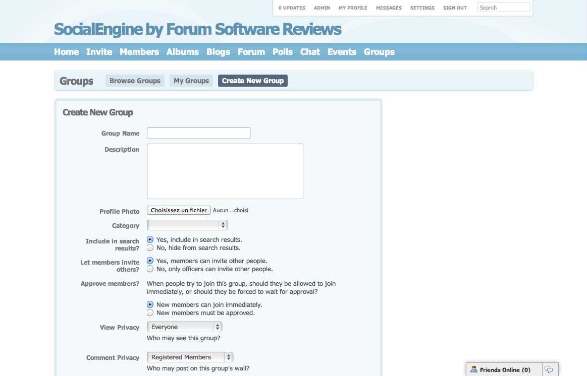This screenshot has height=376, width=587.
Task: Click the Friends Online person icon
Action: pos(473,369)
